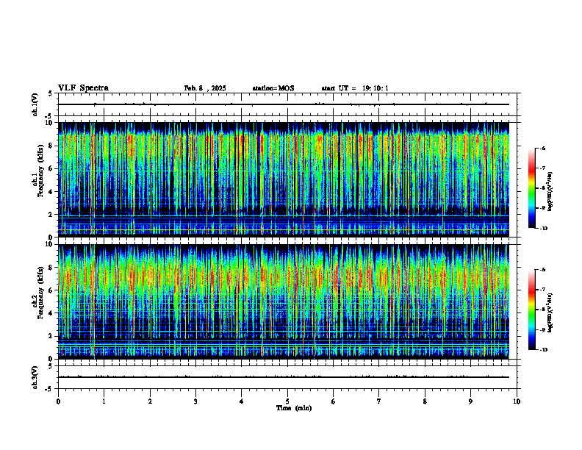Click the "station=MOS" header text
The width and height of the screenshot is (582, 450).
(273, 88)
